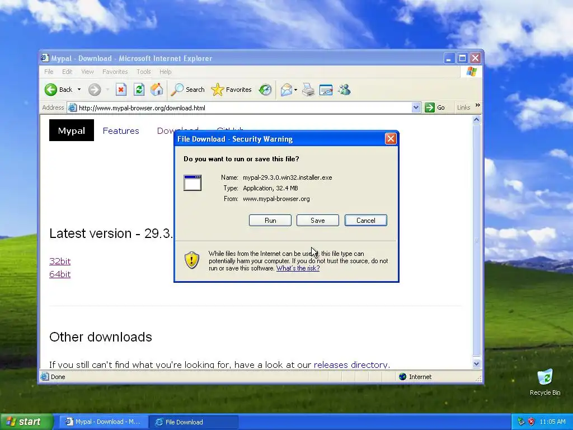Open the releases directory link

click(x=351, y=364)
